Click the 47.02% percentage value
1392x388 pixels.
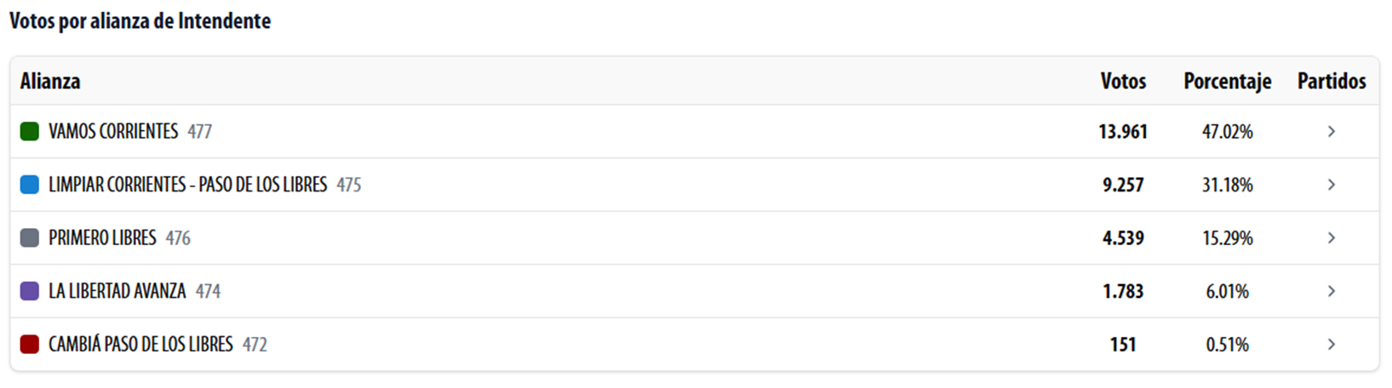[x=1227, y=132]
